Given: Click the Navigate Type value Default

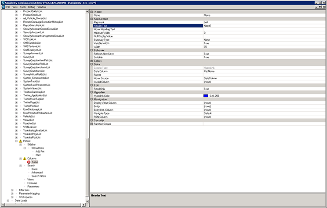Looking at the screenshot, I should pos(264,113).
